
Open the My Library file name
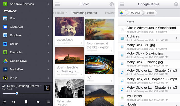134,96
